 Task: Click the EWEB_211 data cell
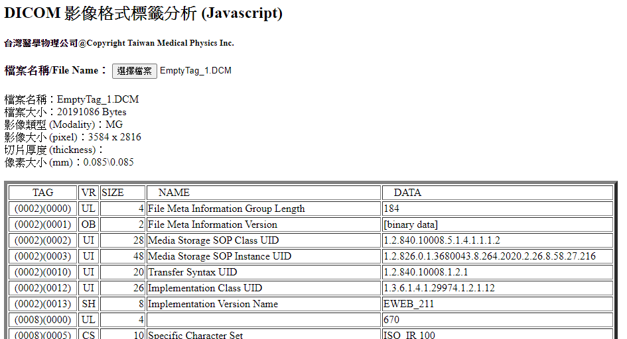coord(409,304)
